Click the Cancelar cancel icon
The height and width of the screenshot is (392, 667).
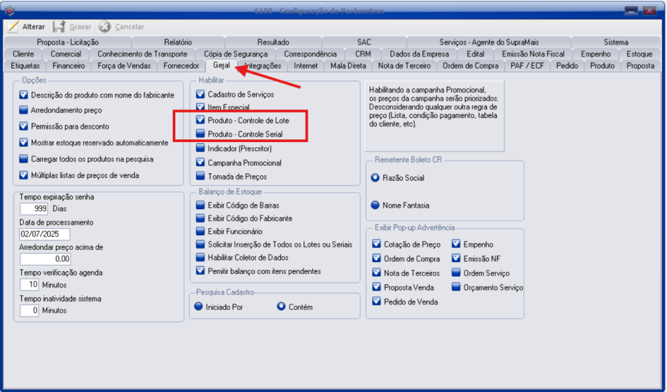point(105,27)
